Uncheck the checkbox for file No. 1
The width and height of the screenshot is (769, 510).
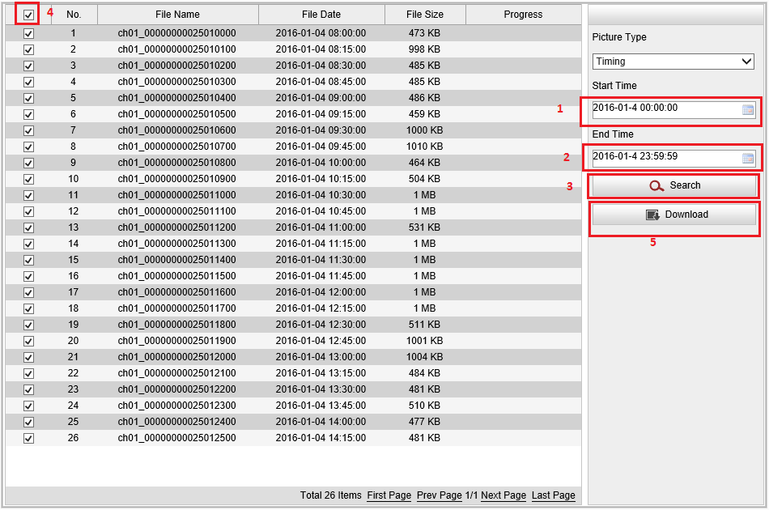(x=29, y=33)
